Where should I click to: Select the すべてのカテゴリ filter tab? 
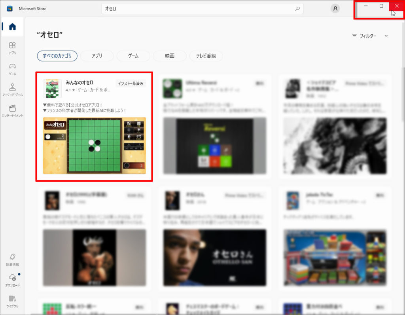tap(57, 56)
